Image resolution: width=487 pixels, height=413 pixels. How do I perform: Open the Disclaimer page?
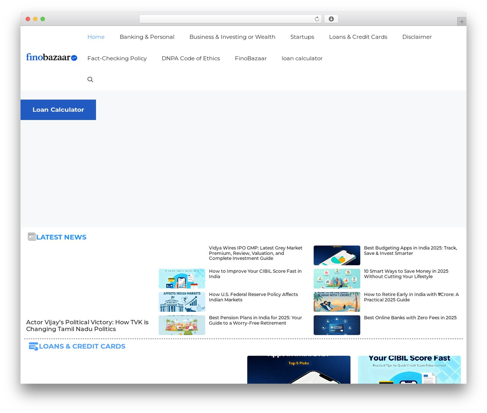pyautogui.click(x=417, y=37)
